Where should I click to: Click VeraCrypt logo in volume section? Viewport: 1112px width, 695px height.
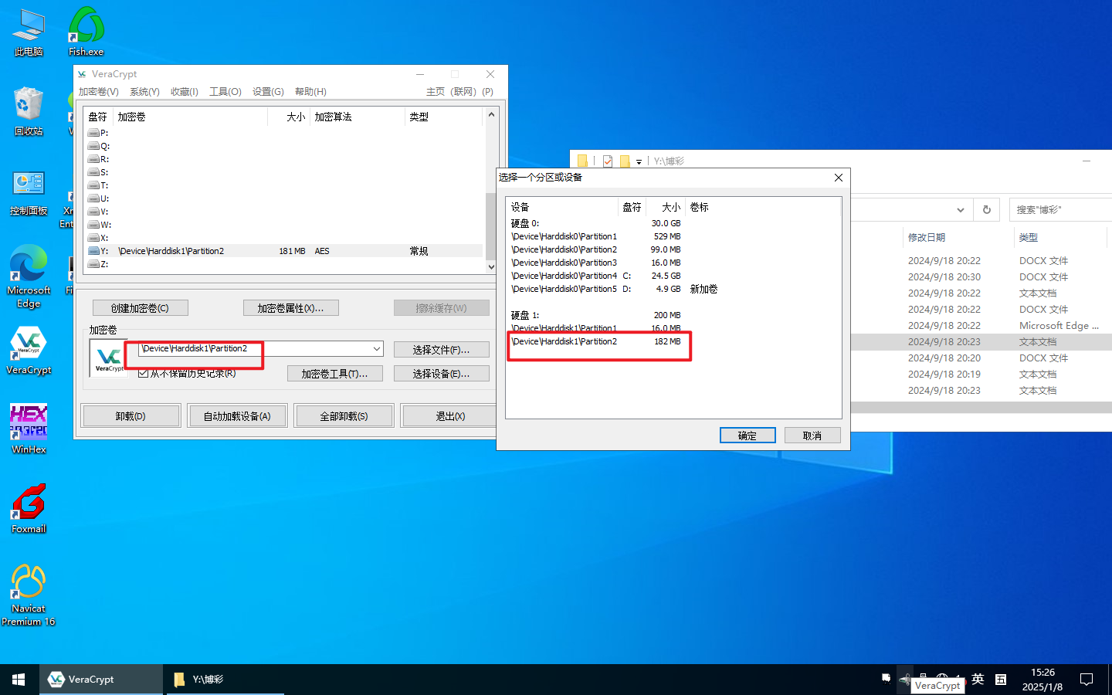point(109,358)
